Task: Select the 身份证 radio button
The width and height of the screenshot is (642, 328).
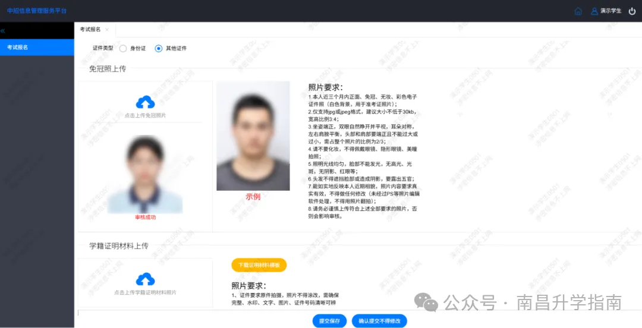Action: [123, 48]
